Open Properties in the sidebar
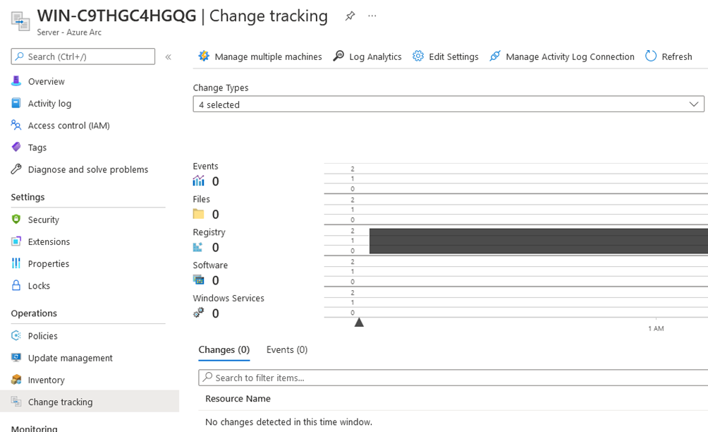The height and width of the screenshot is (432, 708). (49, 264)
